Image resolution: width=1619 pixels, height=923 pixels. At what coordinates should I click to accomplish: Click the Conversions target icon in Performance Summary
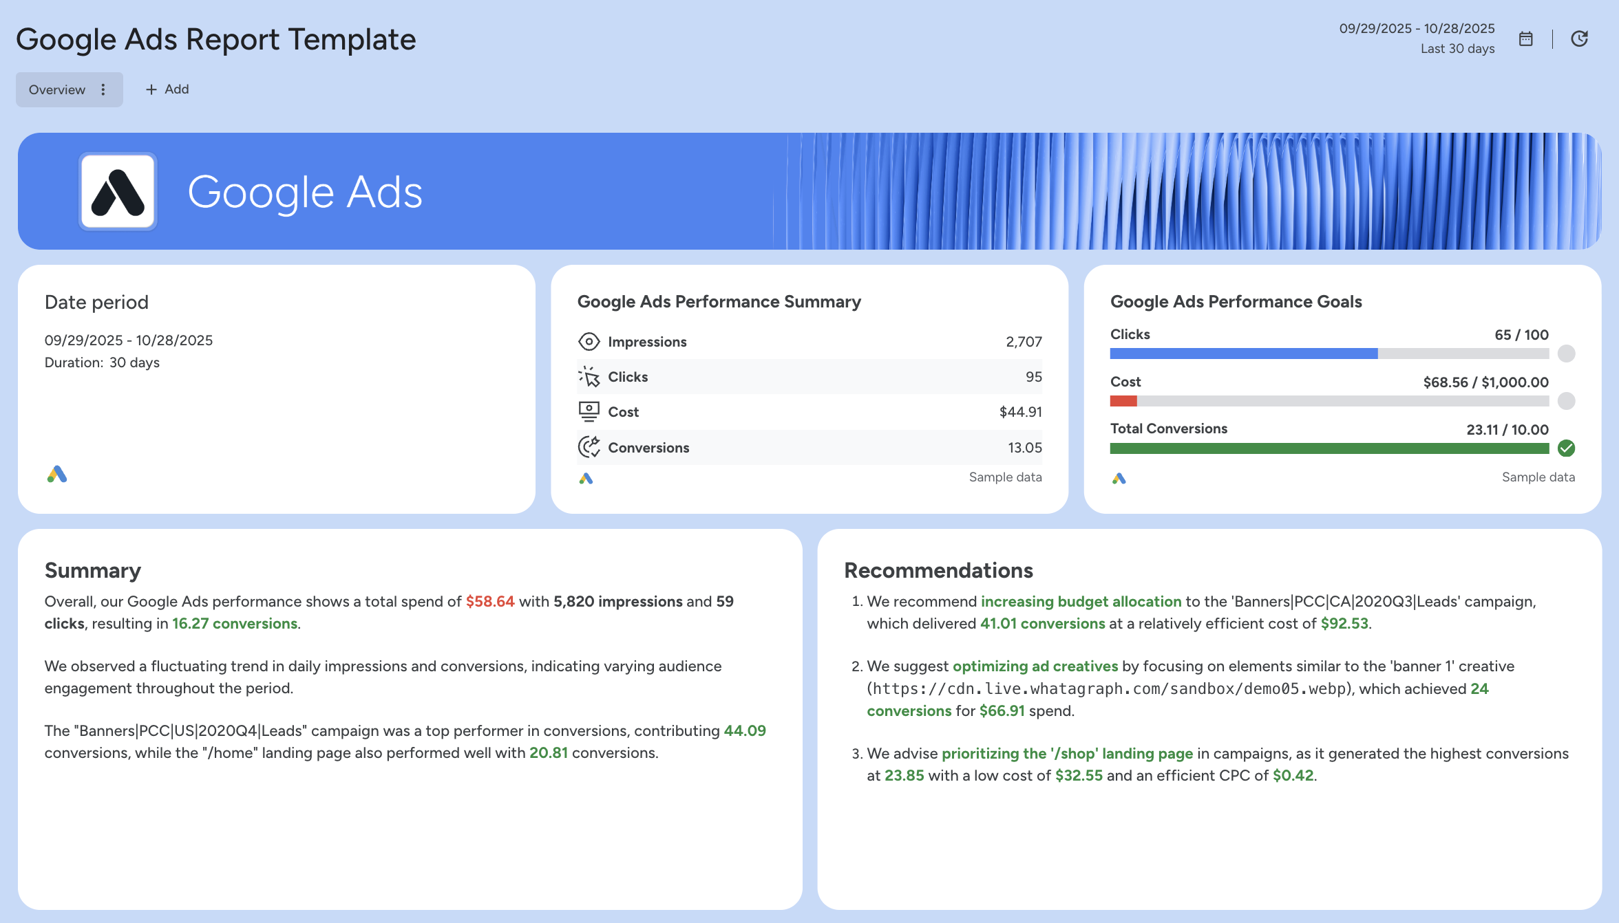[x=589, y=446]
